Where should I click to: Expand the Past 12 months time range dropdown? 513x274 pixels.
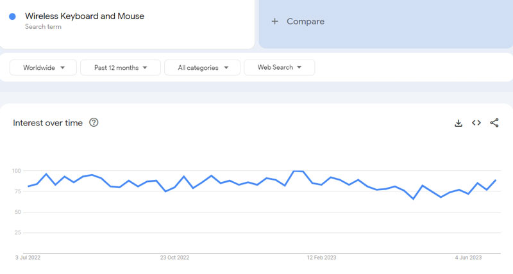121,67
